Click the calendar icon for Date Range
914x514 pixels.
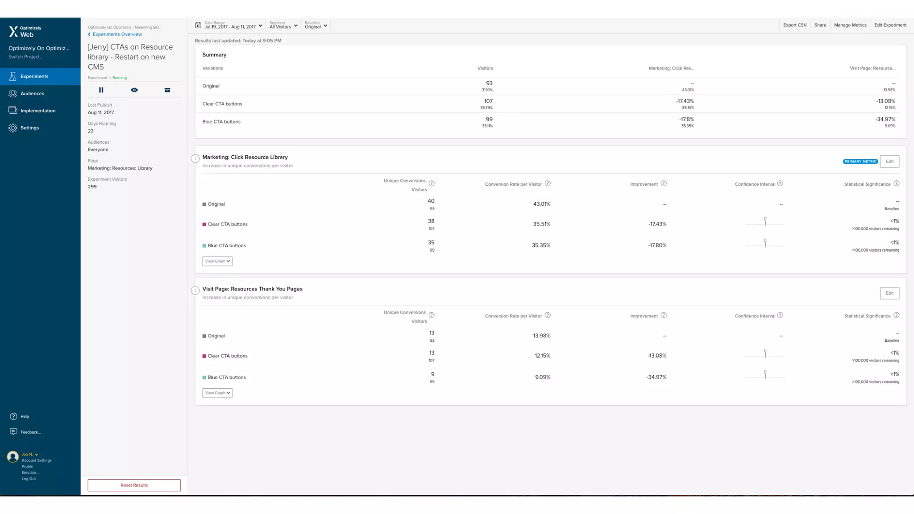(198, 25)
